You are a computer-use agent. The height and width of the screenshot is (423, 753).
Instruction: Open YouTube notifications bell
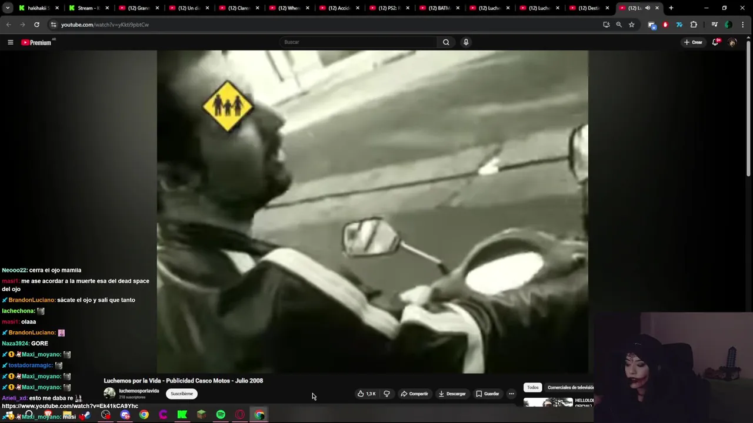coord(715,42)
